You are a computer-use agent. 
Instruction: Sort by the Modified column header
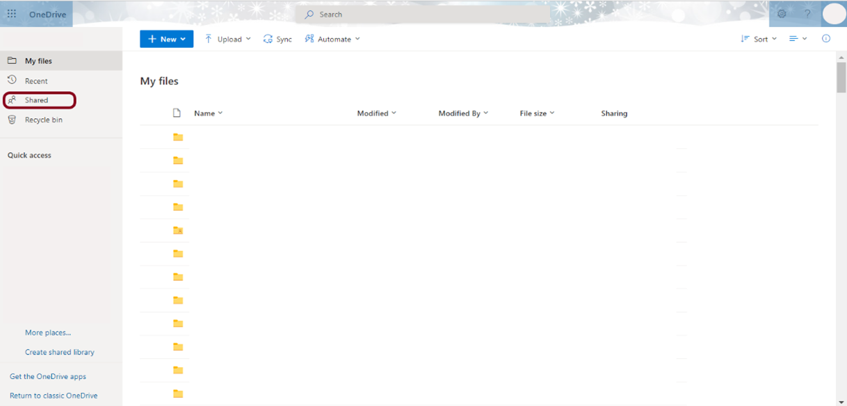[x=376, y=113]
